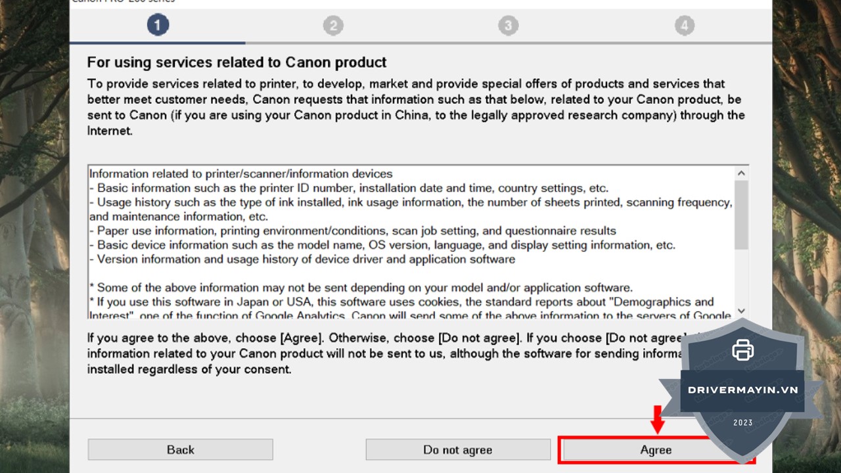Click the step 2 circle indicator

pyautogui.click(x=333, y=26)
